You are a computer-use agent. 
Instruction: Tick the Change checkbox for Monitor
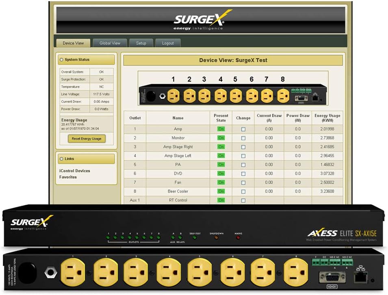243,138
